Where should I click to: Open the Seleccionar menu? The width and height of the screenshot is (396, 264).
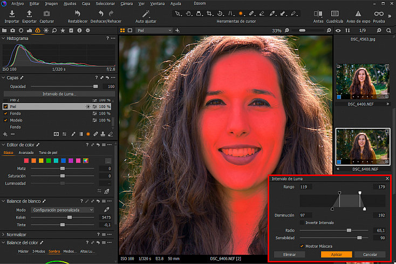pos(105,4)
